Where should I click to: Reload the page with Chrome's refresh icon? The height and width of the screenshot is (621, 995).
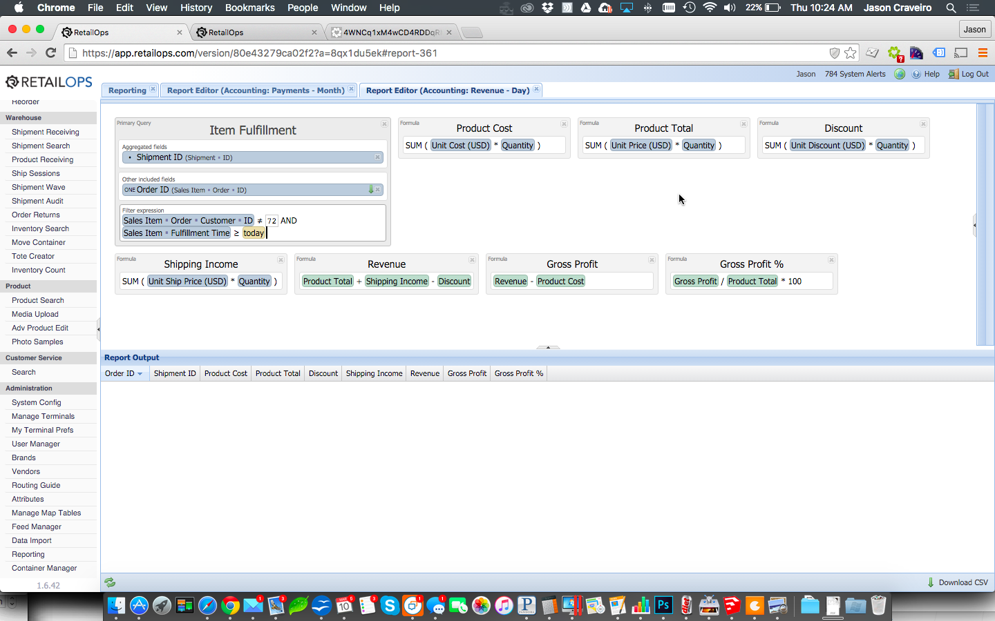[50, 53]
